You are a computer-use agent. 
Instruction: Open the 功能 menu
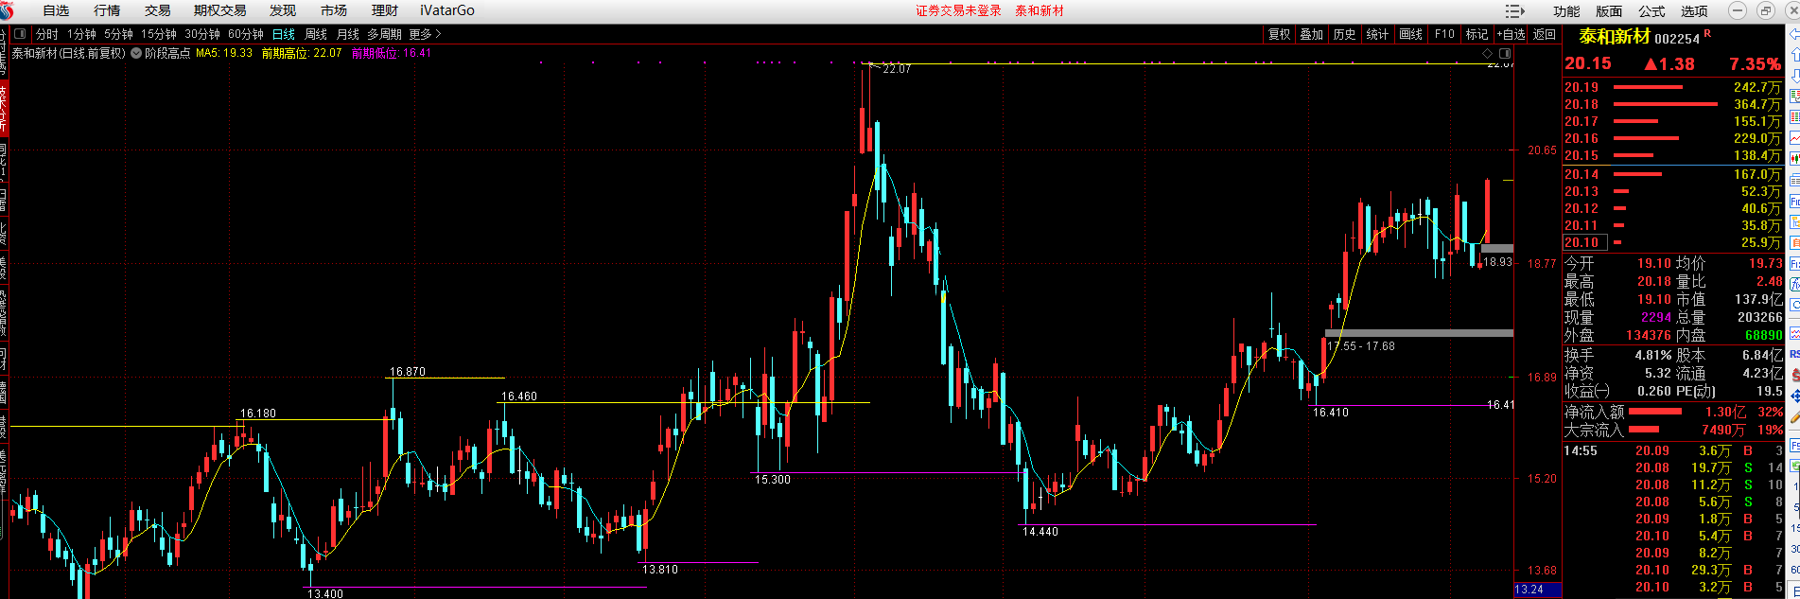1566,11
